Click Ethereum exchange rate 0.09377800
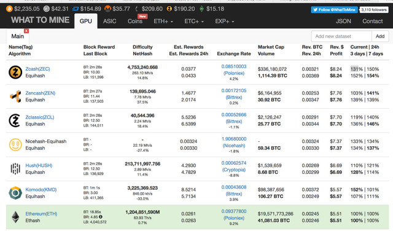Image resolution: width=393 pixels, height=231 pixels. (x=234, y=211)
